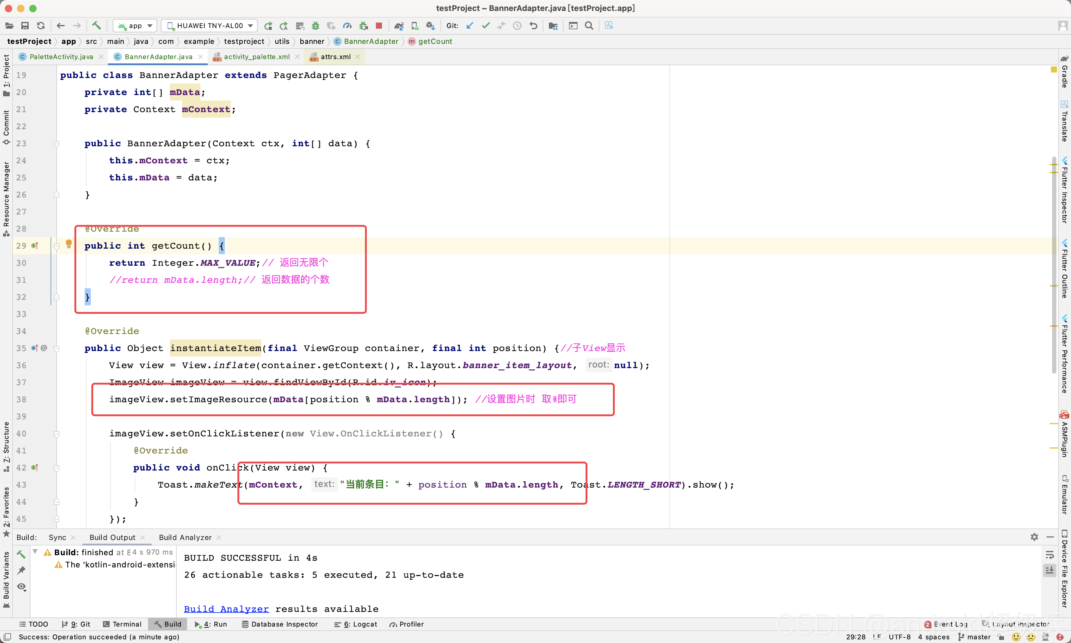Click the debug bug icon
1071x643 pixels.
click(x=315, y=26)
